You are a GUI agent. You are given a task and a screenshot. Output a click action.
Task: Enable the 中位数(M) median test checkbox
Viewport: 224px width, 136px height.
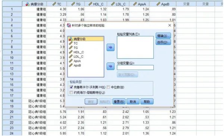[x=108, y=87]
